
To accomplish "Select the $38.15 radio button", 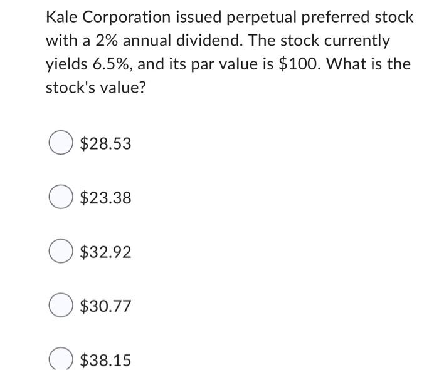I will click(59, 361).
